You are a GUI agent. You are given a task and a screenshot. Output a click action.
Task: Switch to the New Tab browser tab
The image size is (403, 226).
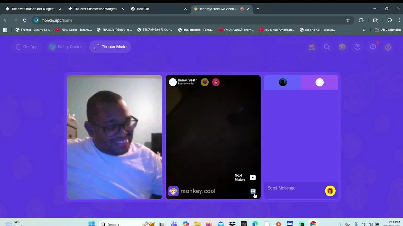pos(158,9)
